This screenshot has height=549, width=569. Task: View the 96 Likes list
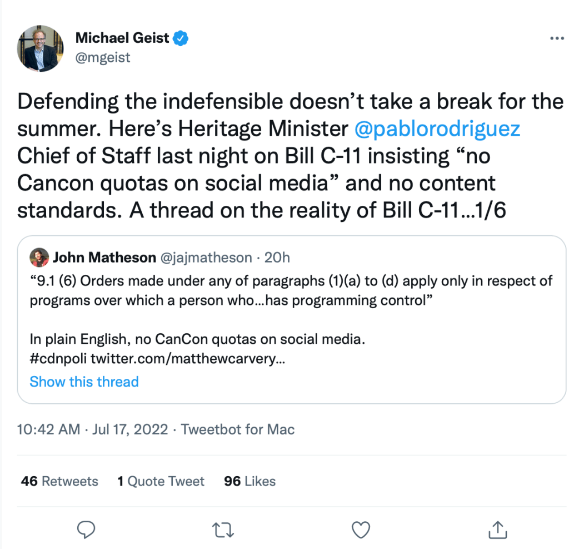[249, 481]
